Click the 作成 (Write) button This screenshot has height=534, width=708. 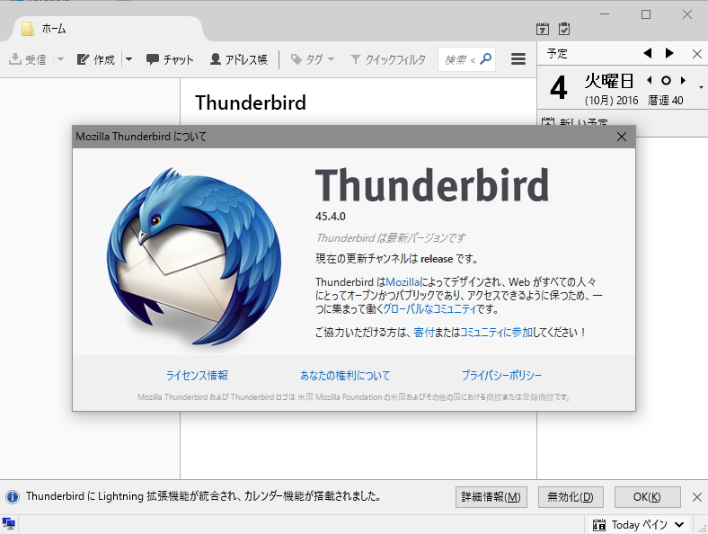coord(96,59)
